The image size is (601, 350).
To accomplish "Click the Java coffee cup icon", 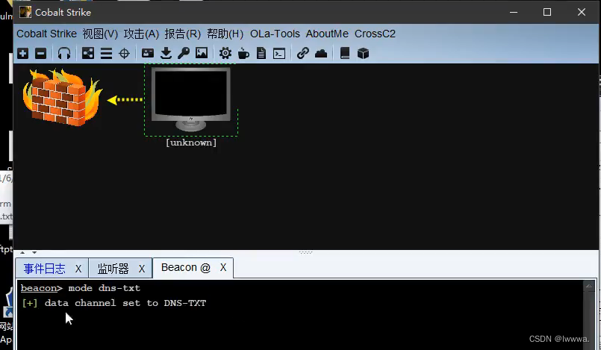I will click(x=243, y=53).
